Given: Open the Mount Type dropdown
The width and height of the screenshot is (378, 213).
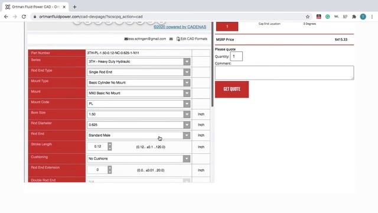Looking at the screenshot, I should click(139, 83).
